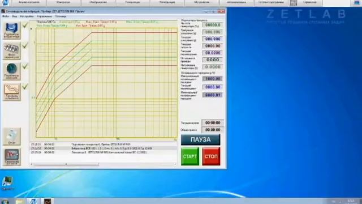Open the Вид menu
Image resolution: width=362 pixels, height=204 pixels.
click(x=15, y=16)
